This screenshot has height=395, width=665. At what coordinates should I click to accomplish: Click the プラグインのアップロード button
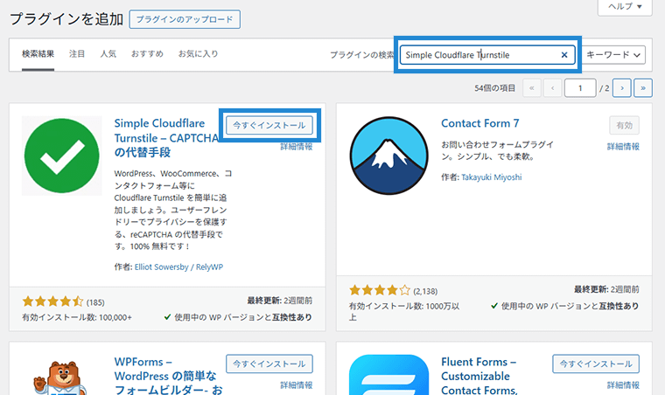coord(185,19)
